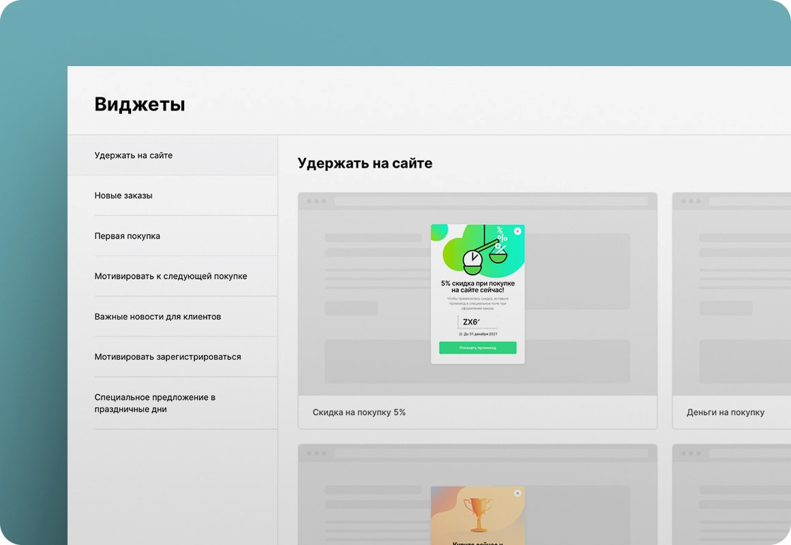Click the До 31 декабря 2021 expiry text
The image size is (791, 545).
click(x=478, y=334)
